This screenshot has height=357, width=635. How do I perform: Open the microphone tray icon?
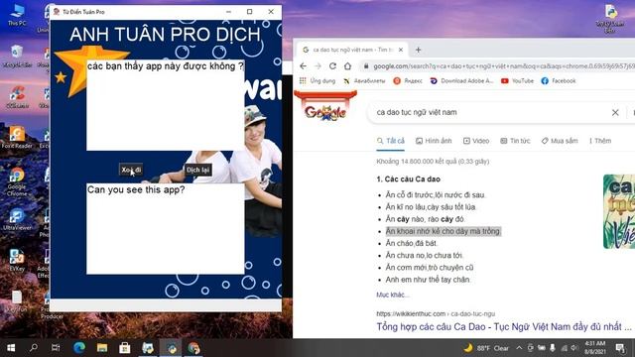tap(553, 348)
